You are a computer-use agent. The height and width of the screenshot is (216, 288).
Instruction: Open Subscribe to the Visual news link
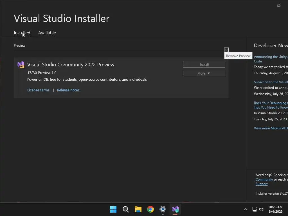(x=271, y=82)
